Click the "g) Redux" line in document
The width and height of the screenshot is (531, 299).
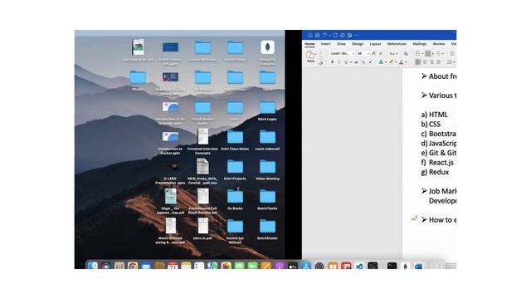pos(435,172)
